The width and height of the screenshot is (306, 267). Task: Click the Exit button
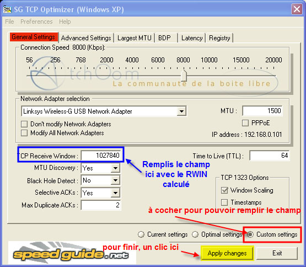277,253
